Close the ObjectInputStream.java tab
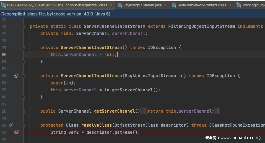The height and width of the screenshot is (143, 265). point(165,5)
